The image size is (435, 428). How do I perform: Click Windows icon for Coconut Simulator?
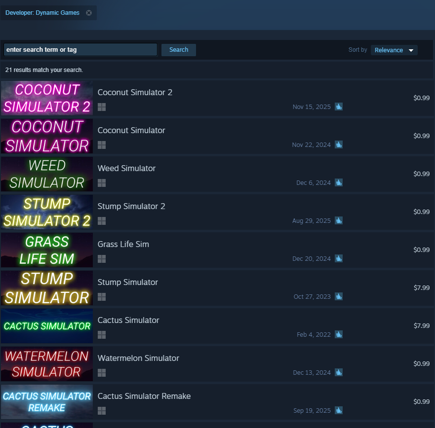(x=102, y=145)
